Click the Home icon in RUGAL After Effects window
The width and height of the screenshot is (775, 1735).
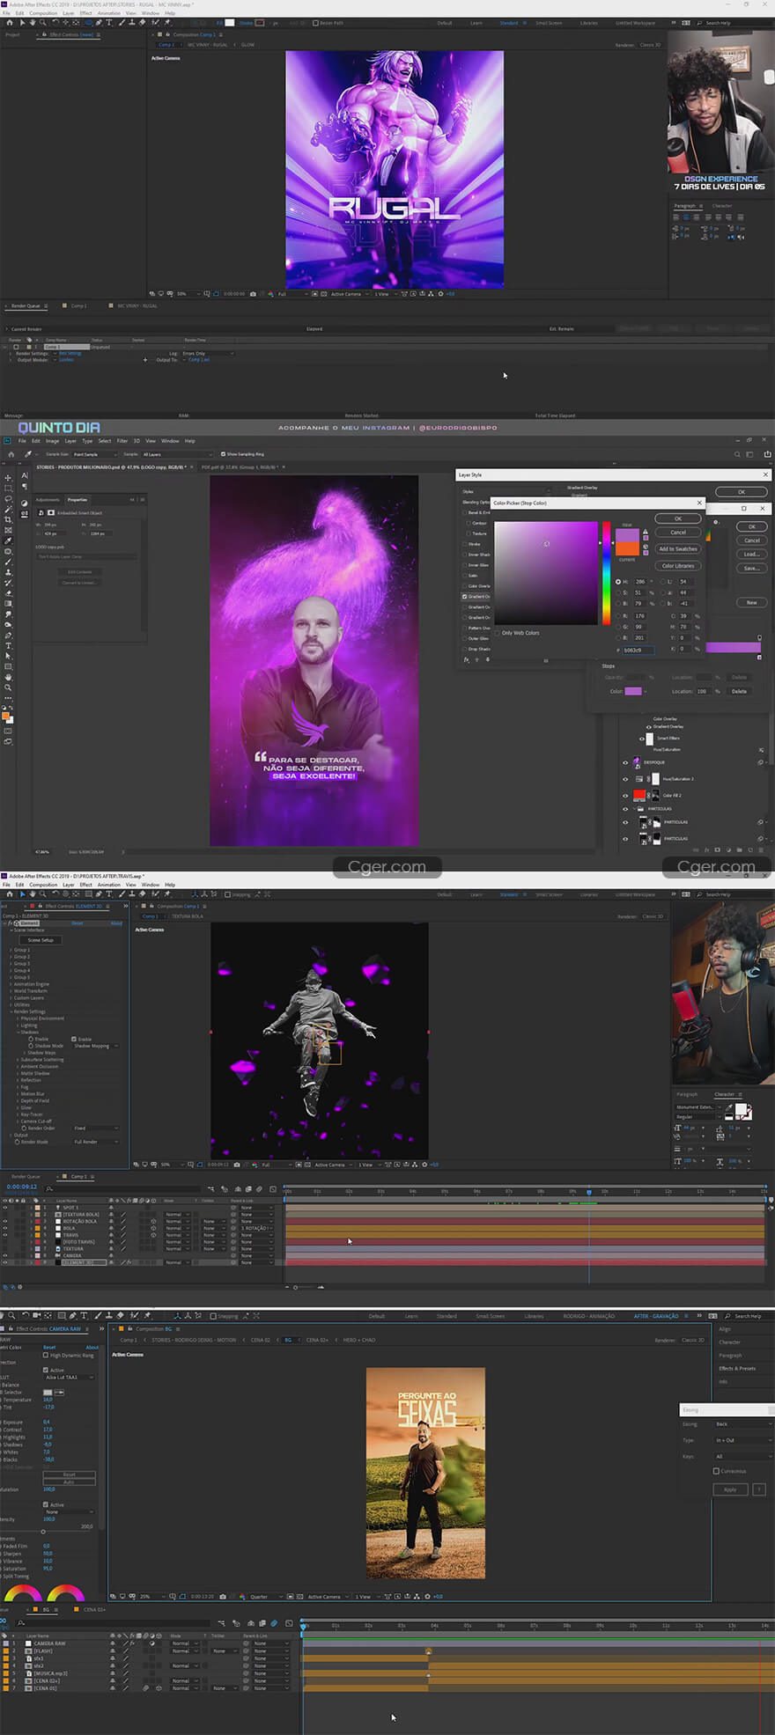(10, 23)
